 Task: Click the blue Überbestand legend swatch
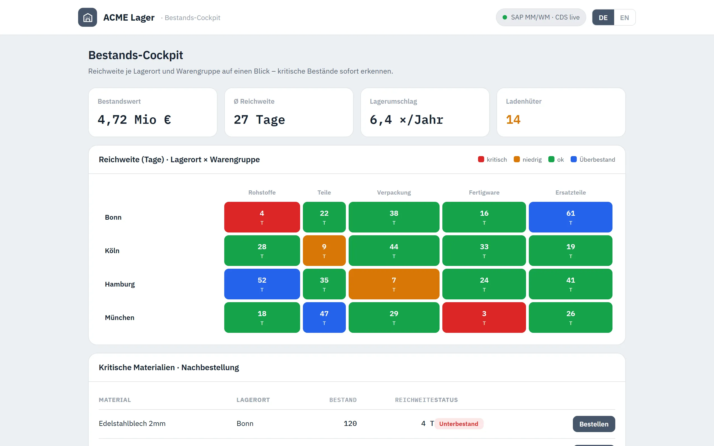click(x=573, y=159)
